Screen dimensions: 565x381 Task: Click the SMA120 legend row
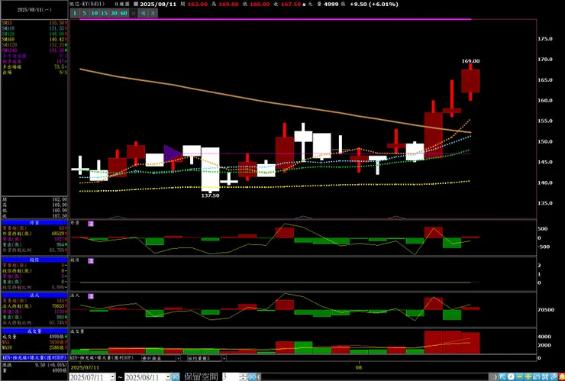tap(34, 45)
